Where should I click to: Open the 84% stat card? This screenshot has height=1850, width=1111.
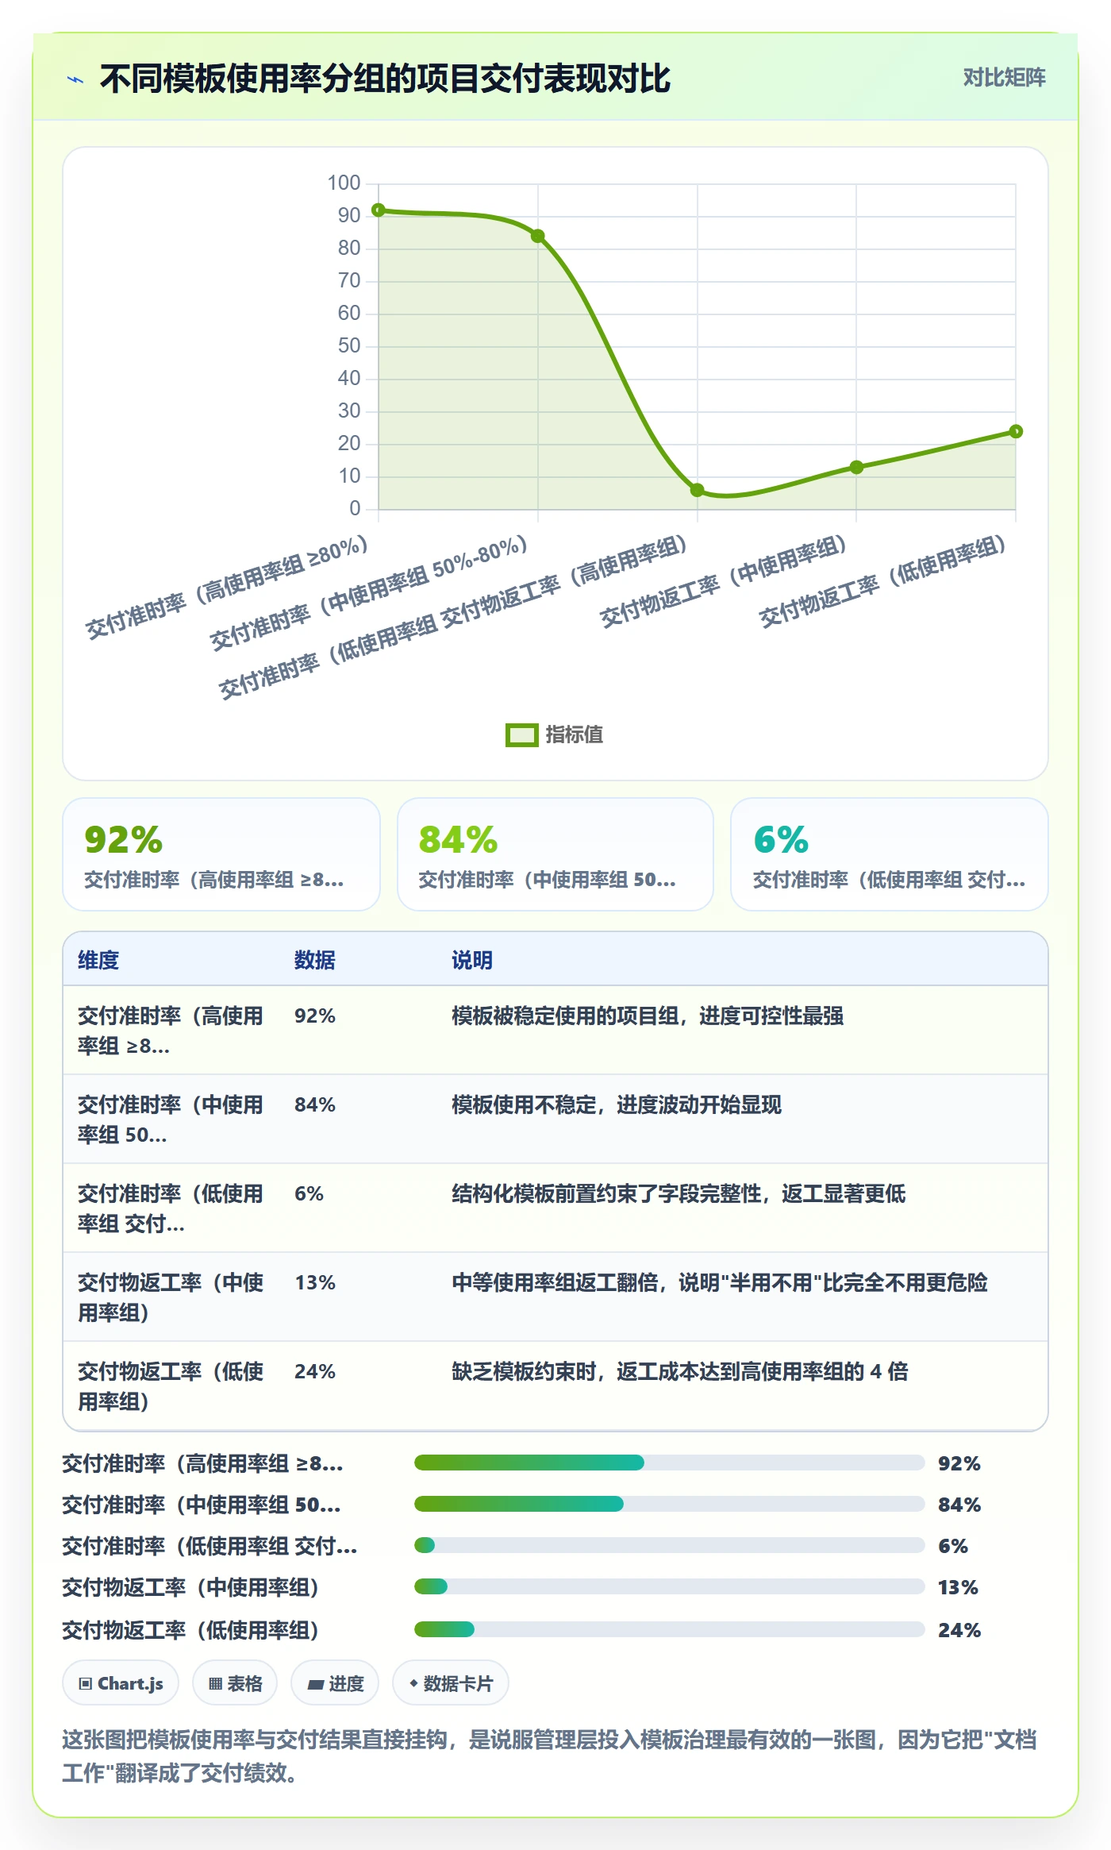[x=555, y=854]
